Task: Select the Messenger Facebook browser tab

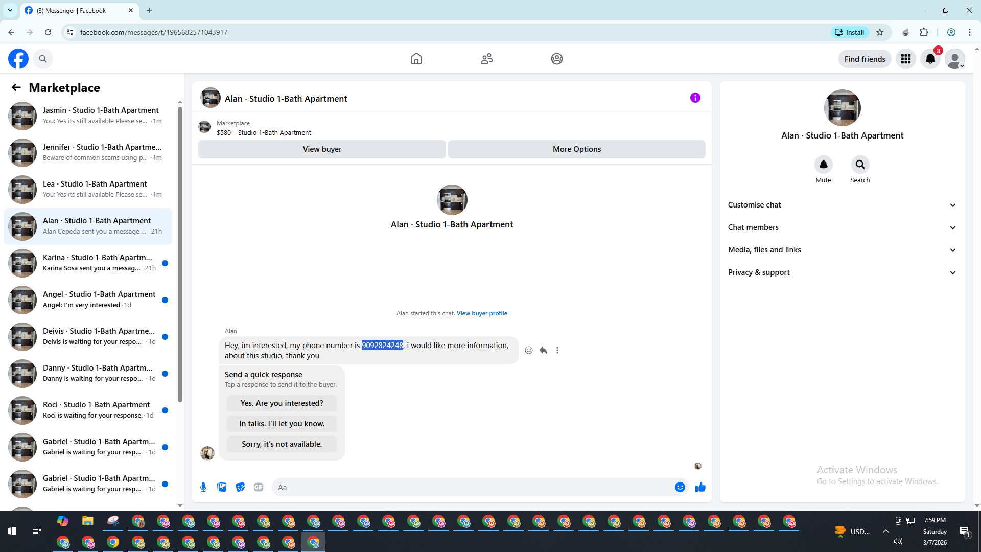Action: [79, 10]
